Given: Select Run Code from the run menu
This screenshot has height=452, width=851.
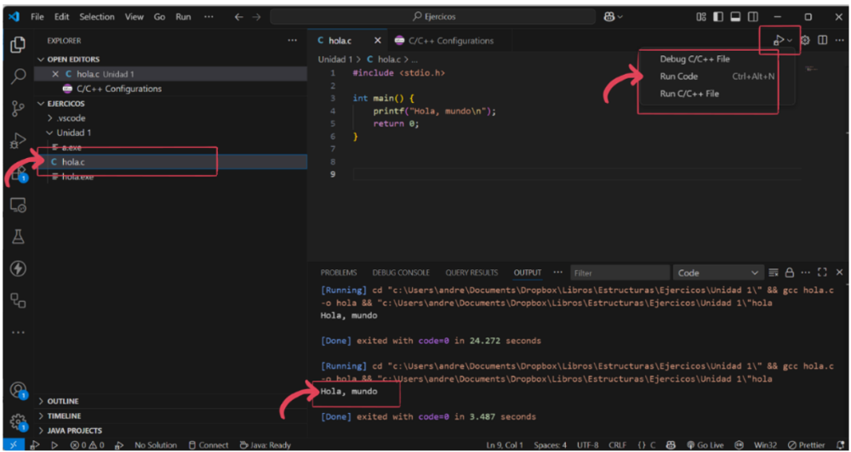Looking at the screenshot, I should (x=679, y=76).
